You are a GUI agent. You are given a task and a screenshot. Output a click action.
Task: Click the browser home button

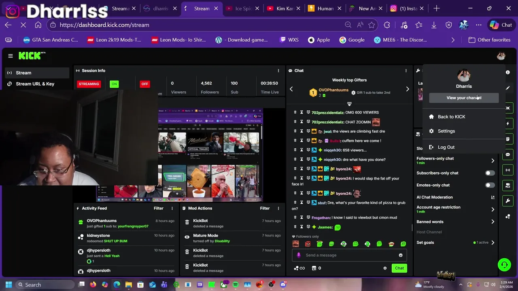(38, 25)
